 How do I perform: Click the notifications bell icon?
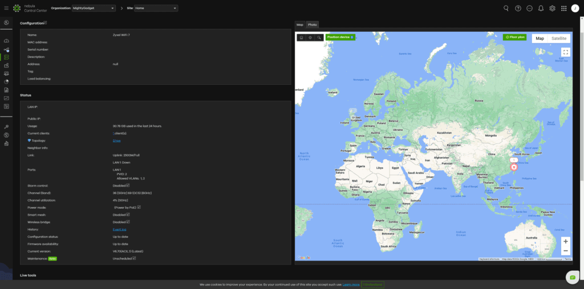(541, 8)
